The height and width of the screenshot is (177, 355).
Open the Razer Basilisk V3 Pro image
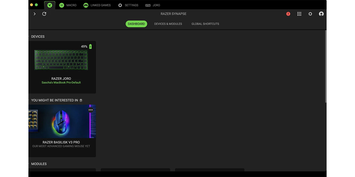point(62,121)
